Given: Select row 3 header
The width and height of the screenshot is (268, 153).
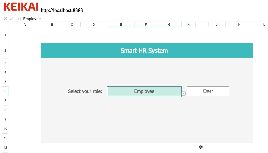Looking at the screenshot, I should (x=5, y=63).
